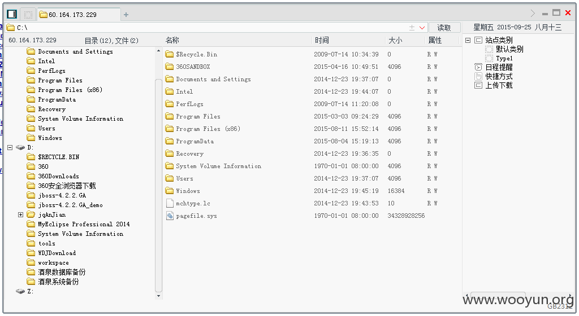Click the 60.164.173.229 host label above tree
This screenshot has height=316, width=579.
click(32, 40)
